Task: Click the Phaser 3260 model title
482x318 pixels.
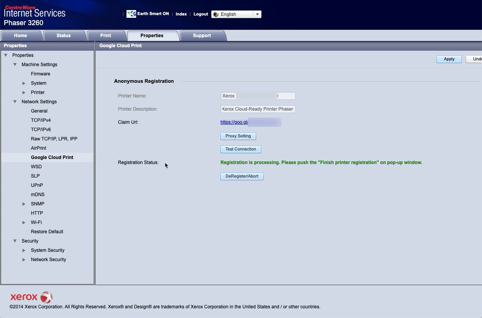Action: click(24, 23)
